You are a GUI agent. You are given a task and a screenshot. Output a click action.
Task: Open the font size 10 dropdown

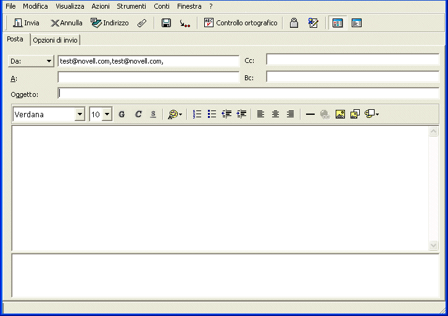[107, 115]
